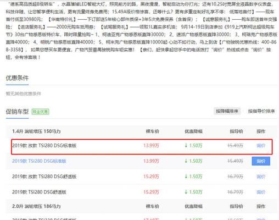
Task: Click the green down-arrow in the highlighted row
Action: click(x=186, y=145)
